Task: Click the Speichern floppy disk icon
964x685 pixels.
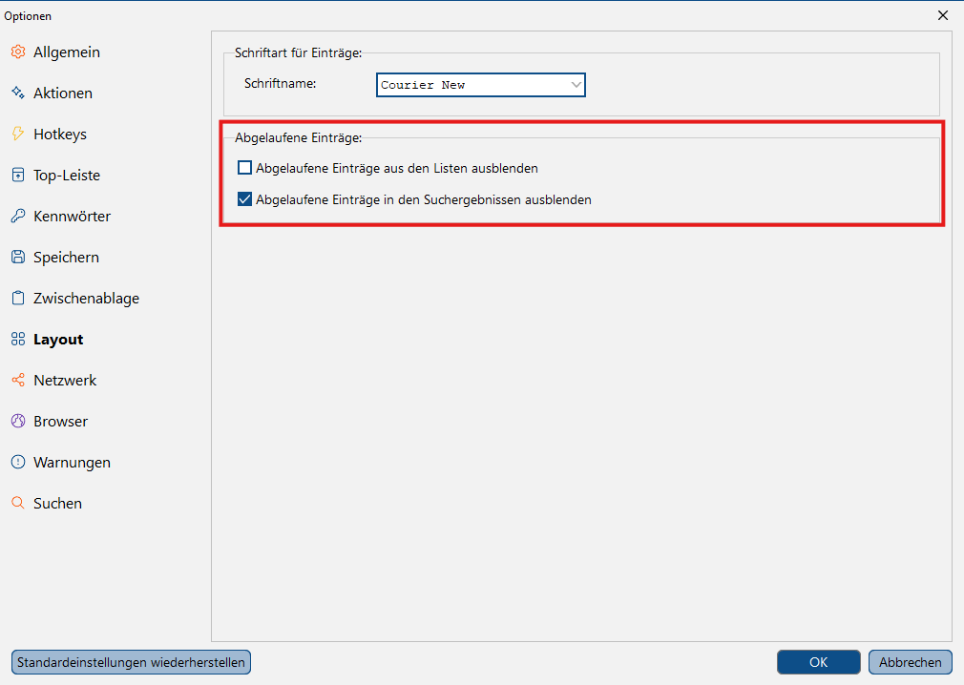Action: pos(18,257)
